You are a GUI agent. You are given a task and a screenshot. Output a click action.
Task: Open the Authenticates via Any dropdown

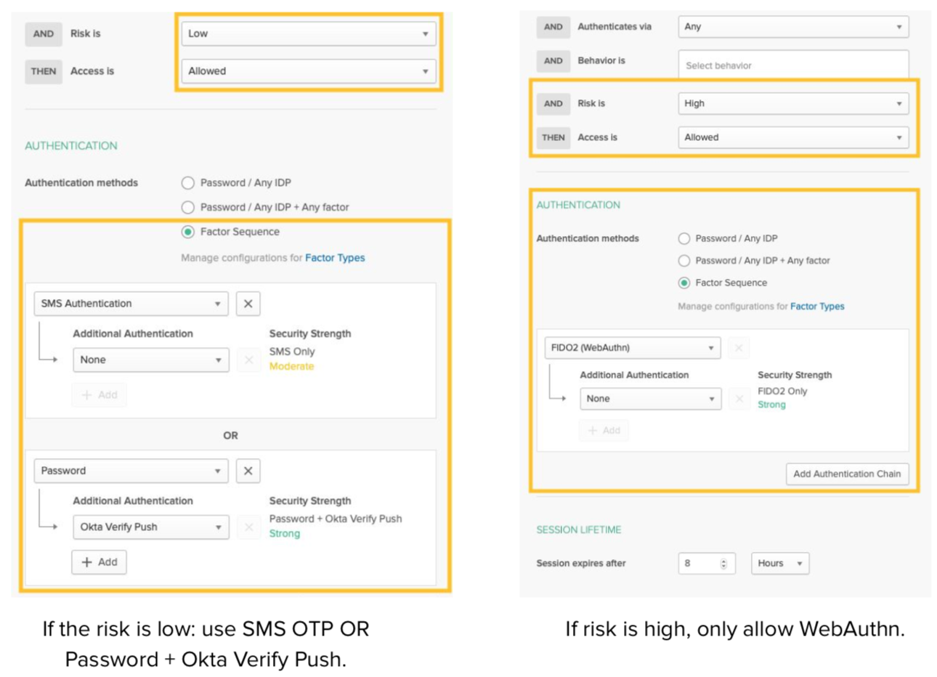tap(792, 27)
